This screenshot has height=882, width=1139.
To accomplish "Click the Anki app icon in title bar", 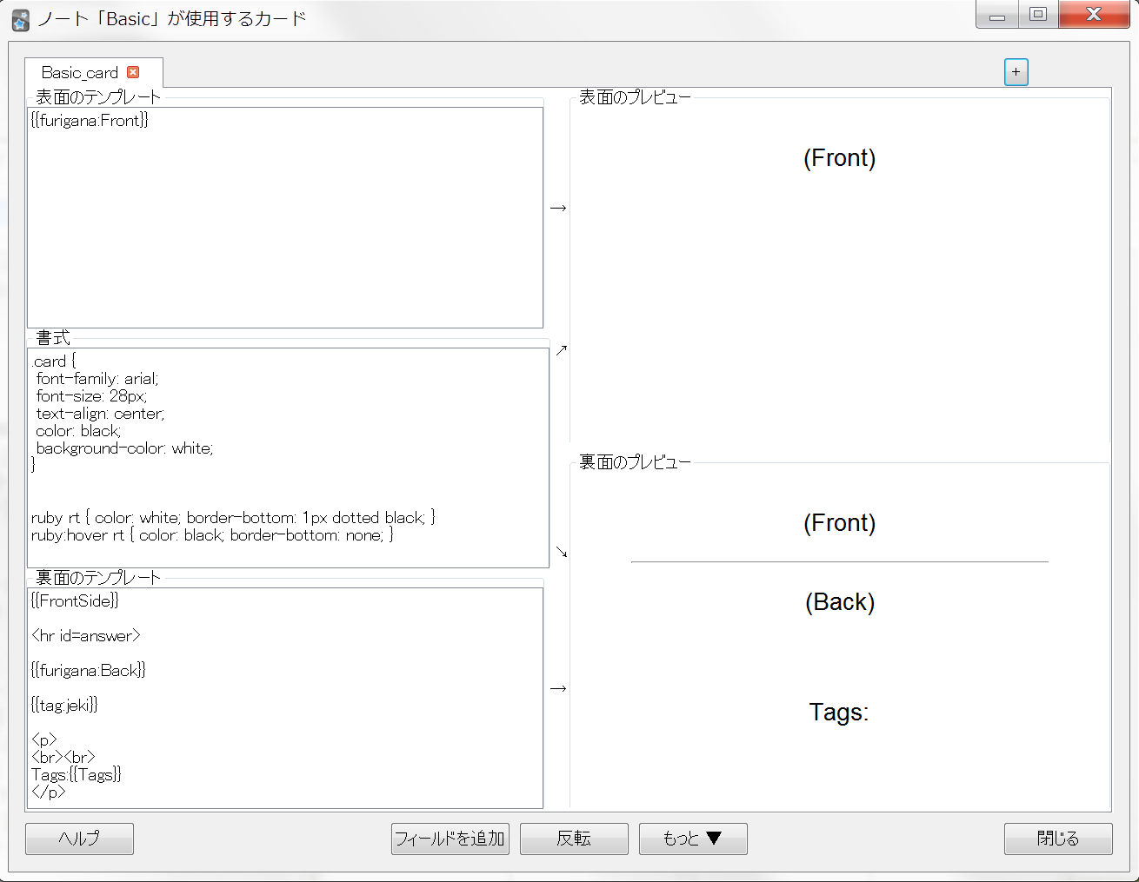I will [x=20, y=19].
